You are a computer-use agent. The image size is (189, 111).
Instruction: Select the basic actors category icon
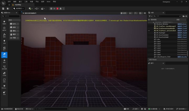(4, 35)
